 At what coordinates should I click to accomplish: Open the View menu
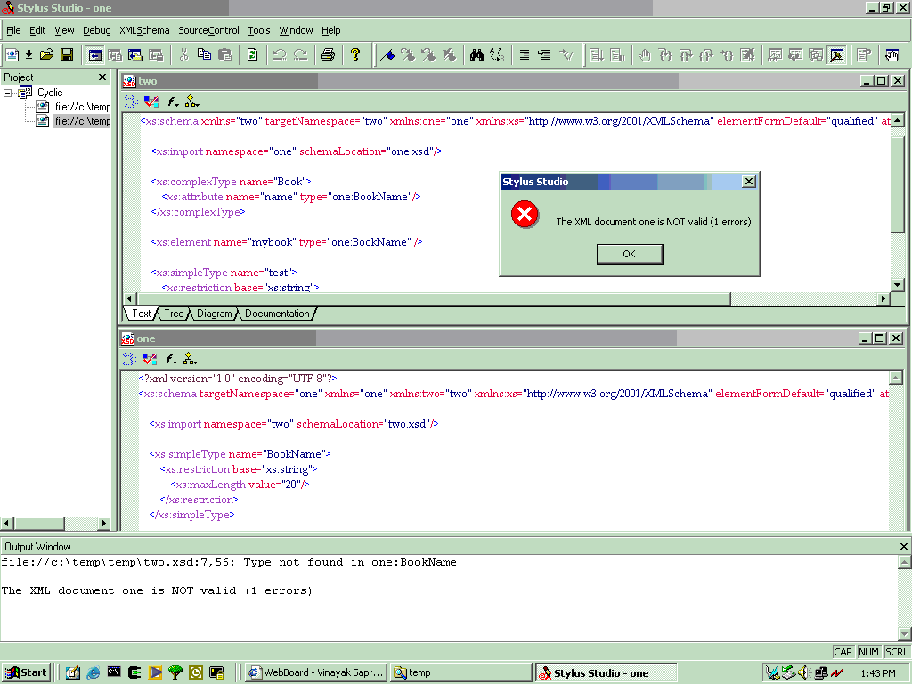point(64,30)
